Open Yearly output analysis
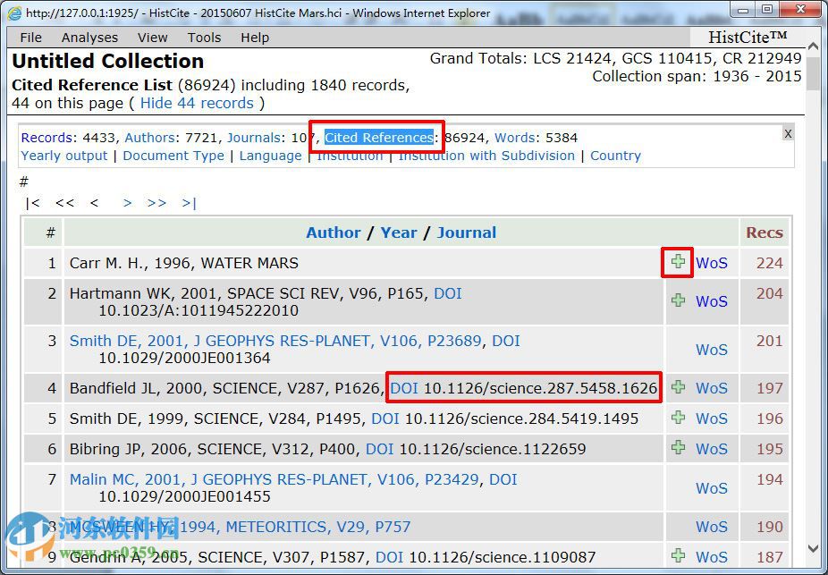 (64, 156)
